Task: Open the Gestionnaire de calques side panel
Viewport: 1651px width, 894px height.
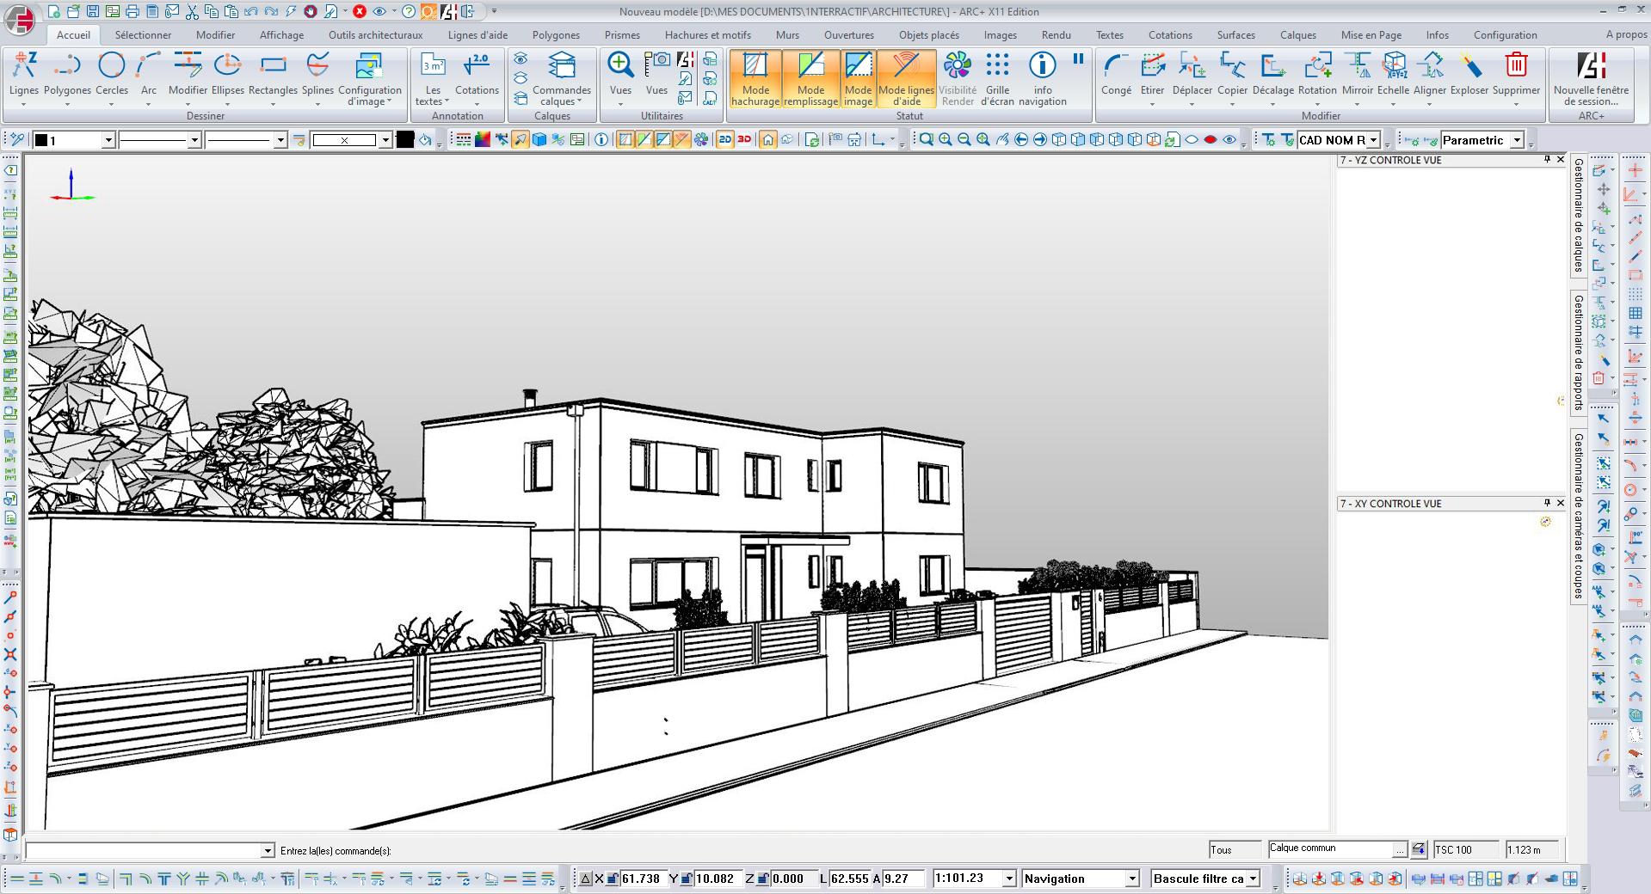Action: click(1579, 215)
